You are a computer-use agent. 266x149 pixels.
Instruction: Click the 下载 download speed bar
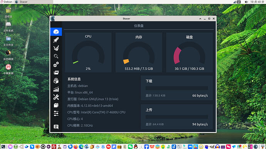(177, 88)
